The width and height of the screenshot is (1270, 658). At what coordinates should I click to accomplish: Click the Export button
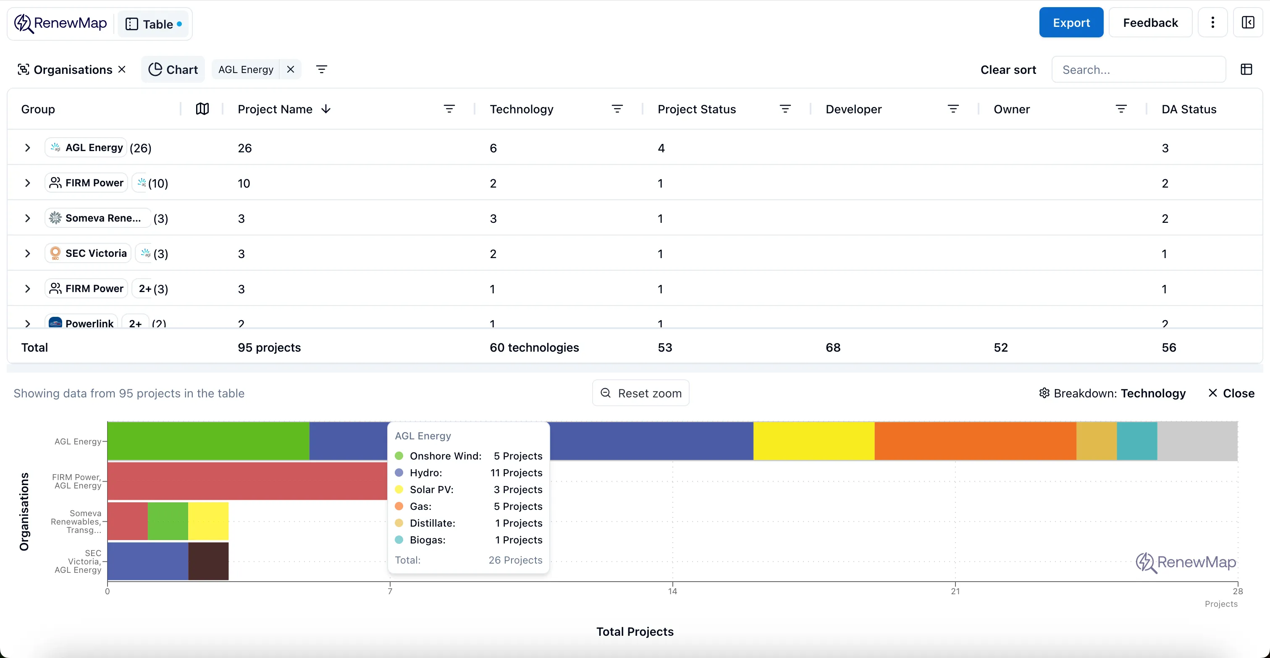point(1071,22)
